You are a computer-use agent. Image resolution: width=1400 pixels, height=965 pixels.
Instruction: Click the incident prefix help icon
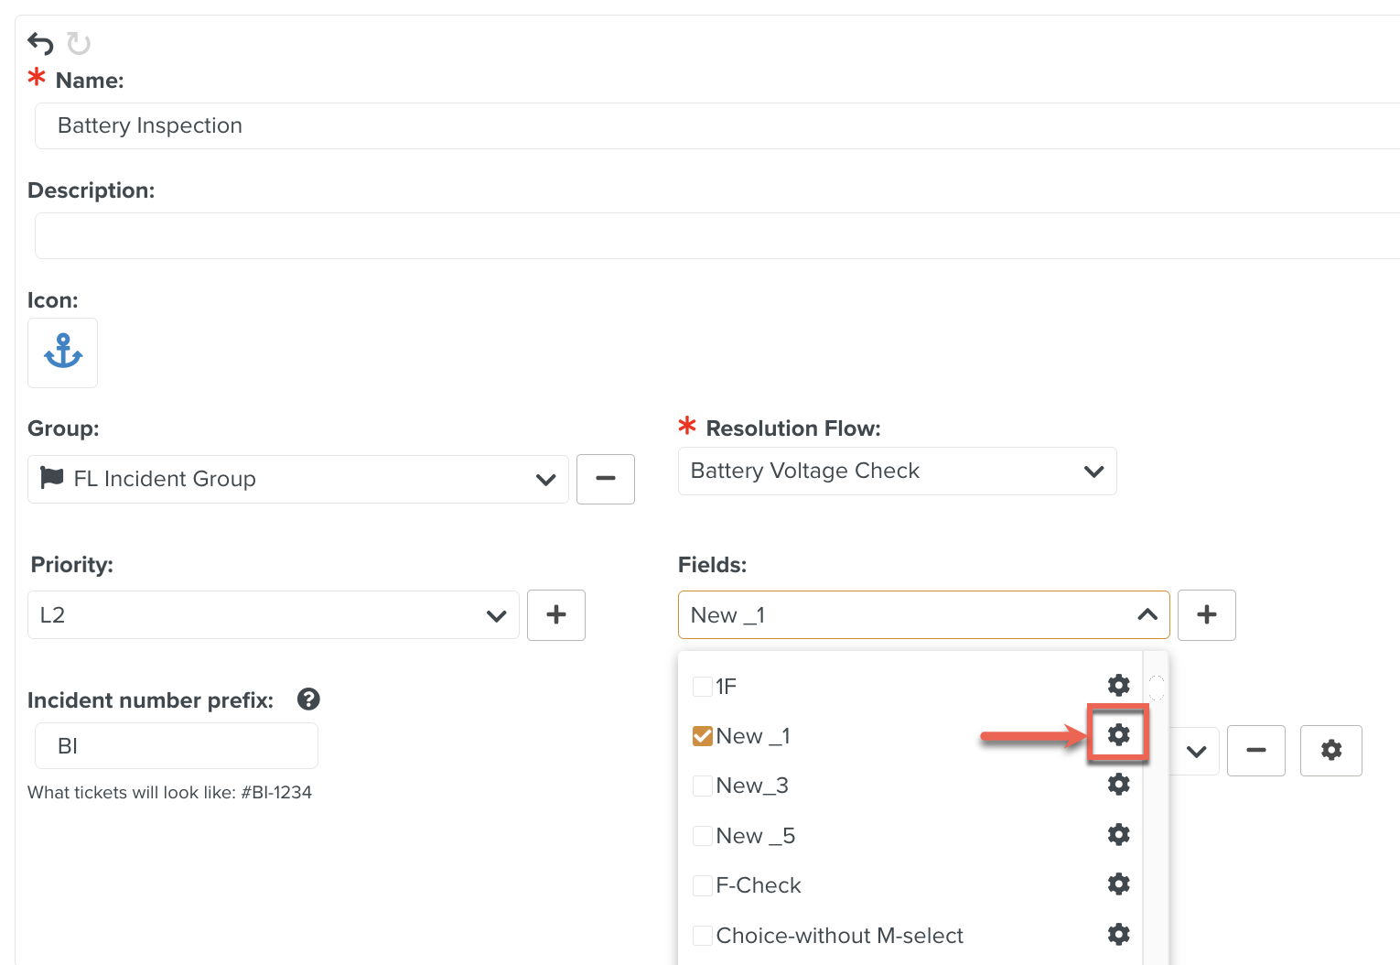click(x=308, y=699)
